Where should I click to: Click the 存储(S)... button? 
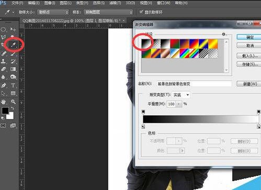point(249,64)
